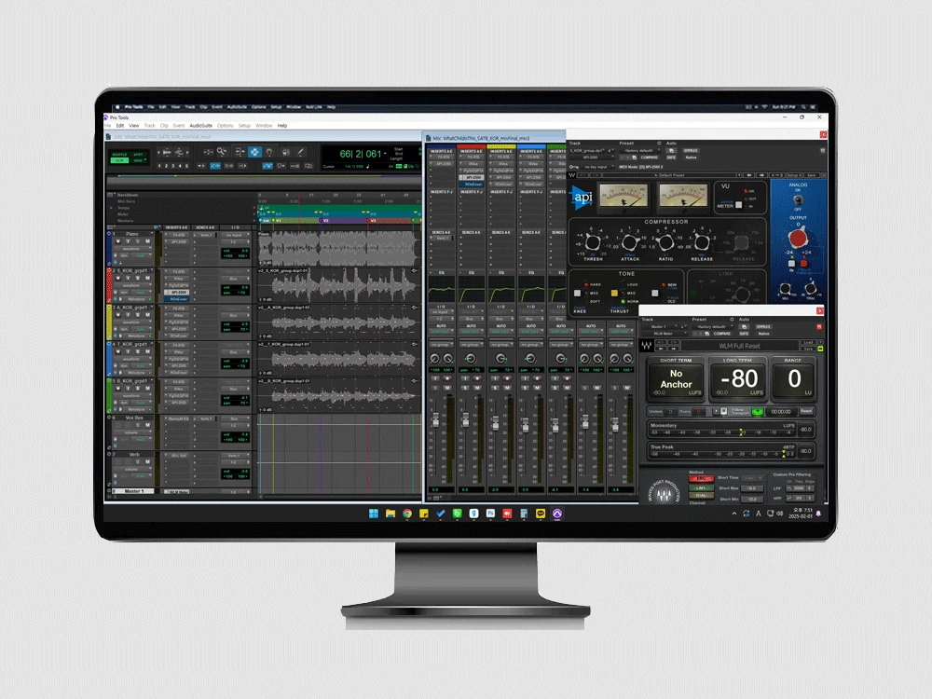Open the API-2500 insert on the Piano track
932x699 pixels.
coord(177,240)
